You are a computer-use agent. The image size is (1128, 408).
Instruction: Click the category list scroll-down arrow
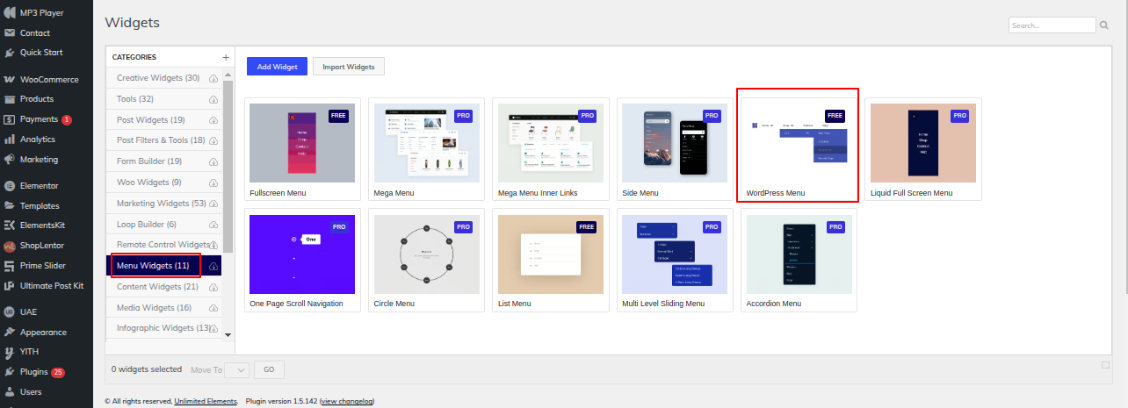point(228,334)
